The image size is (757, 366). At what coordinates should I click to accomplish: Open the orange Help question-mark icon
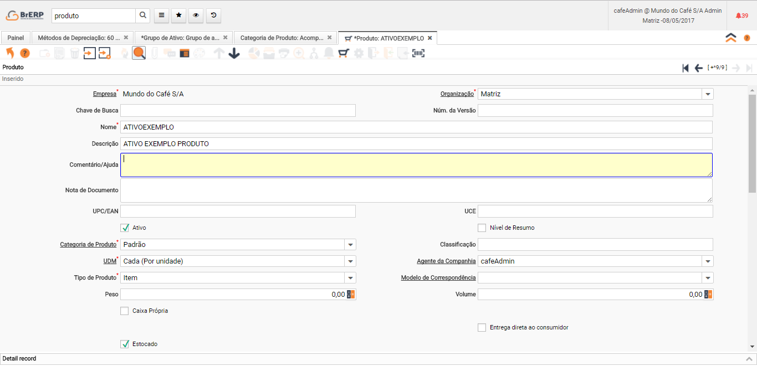coord(25,53)
